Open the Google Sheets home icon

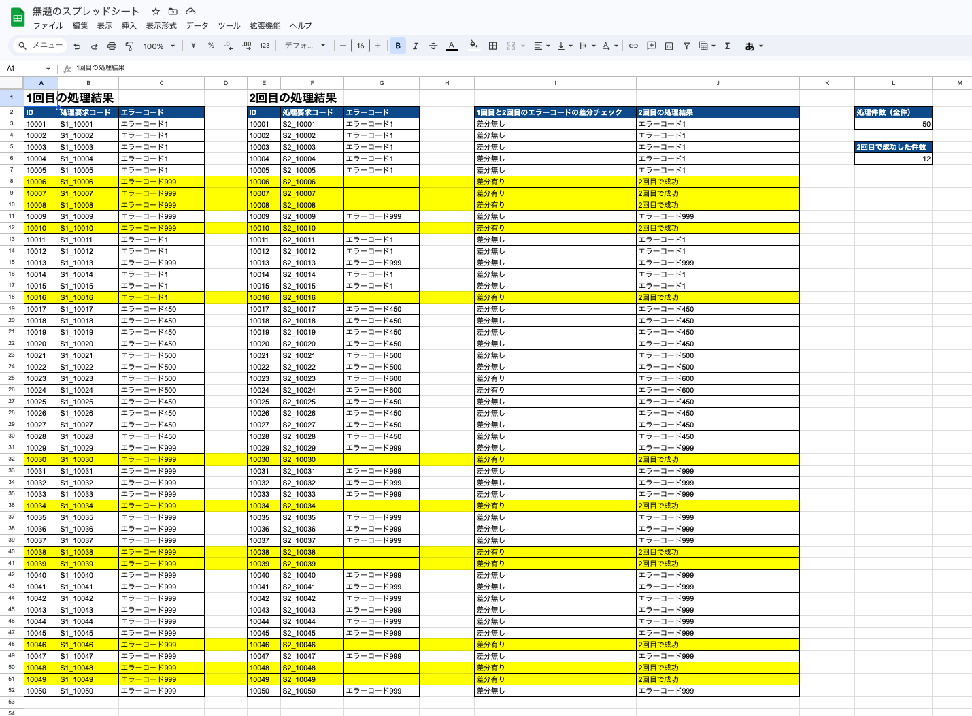point(18,18)
